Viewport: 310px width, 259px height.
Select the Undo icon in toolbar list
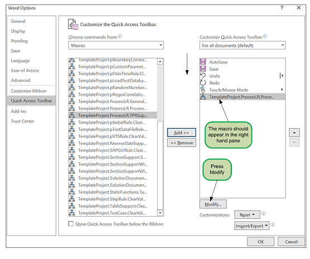pyautogui.click(x=203, y=76)
